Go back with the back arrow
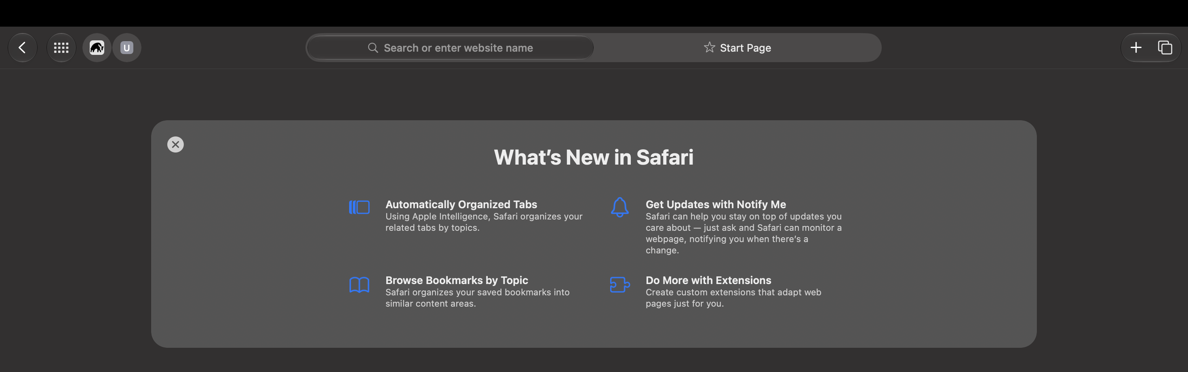Image resolution: width=1188 pixels, height=372 pixels. (22, 48)
